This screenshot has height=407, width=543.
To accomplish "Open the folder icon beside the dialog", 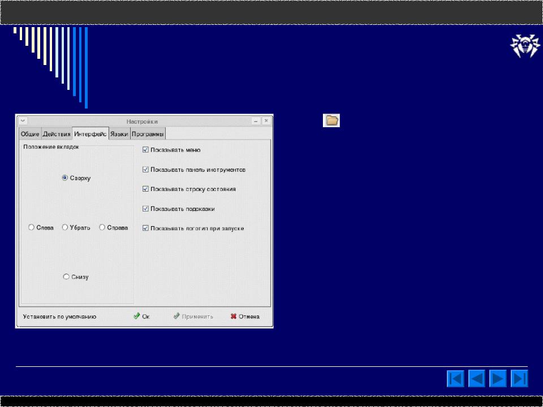I will point(331,120).
